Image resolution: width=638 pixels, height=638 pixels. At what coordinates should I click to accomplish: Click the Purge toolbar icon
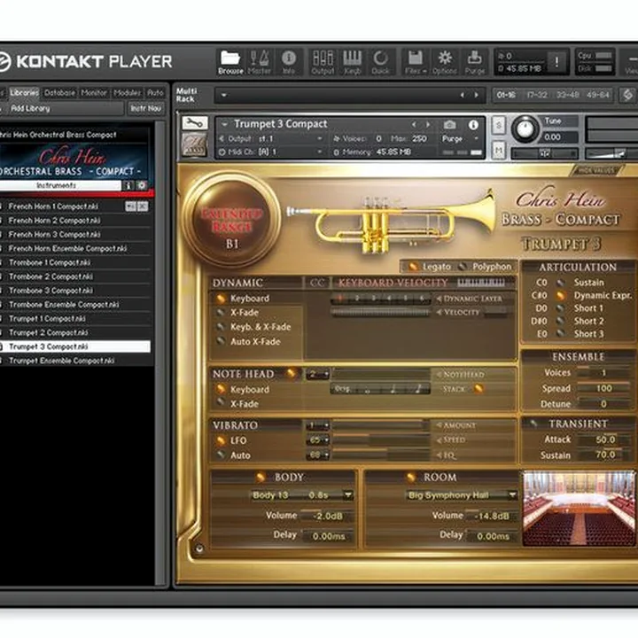pos(474,62)
